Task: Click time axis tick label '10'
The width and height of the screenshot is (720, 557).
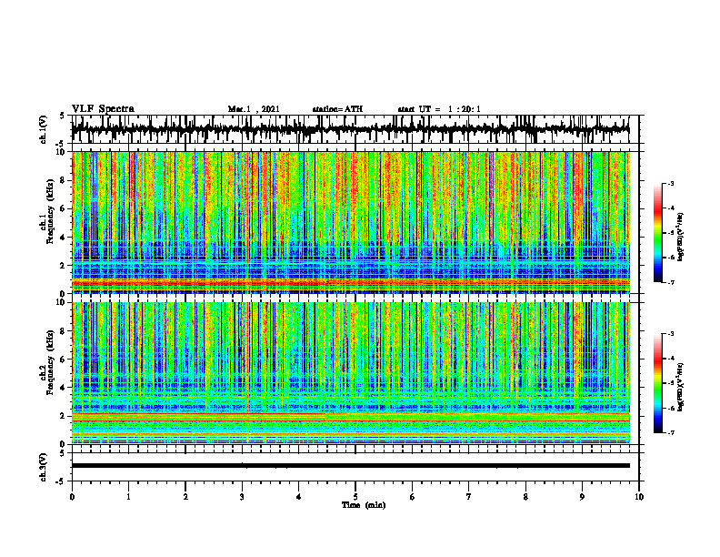Action: [x=639, y=497]
